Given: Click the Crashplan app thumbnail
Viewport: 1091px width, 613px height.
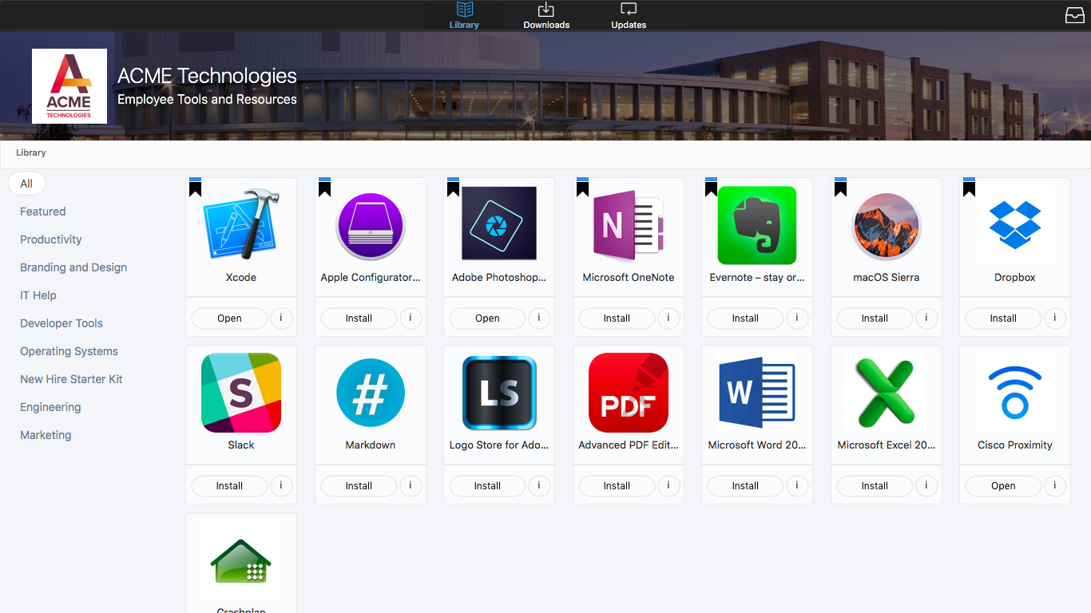Looking at the screenshot, I should (x=240, y=560).
